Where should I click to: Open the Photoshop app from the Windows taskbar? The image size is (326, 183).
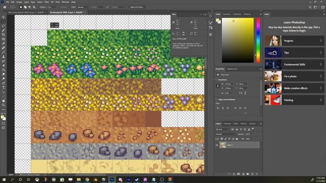112,179
